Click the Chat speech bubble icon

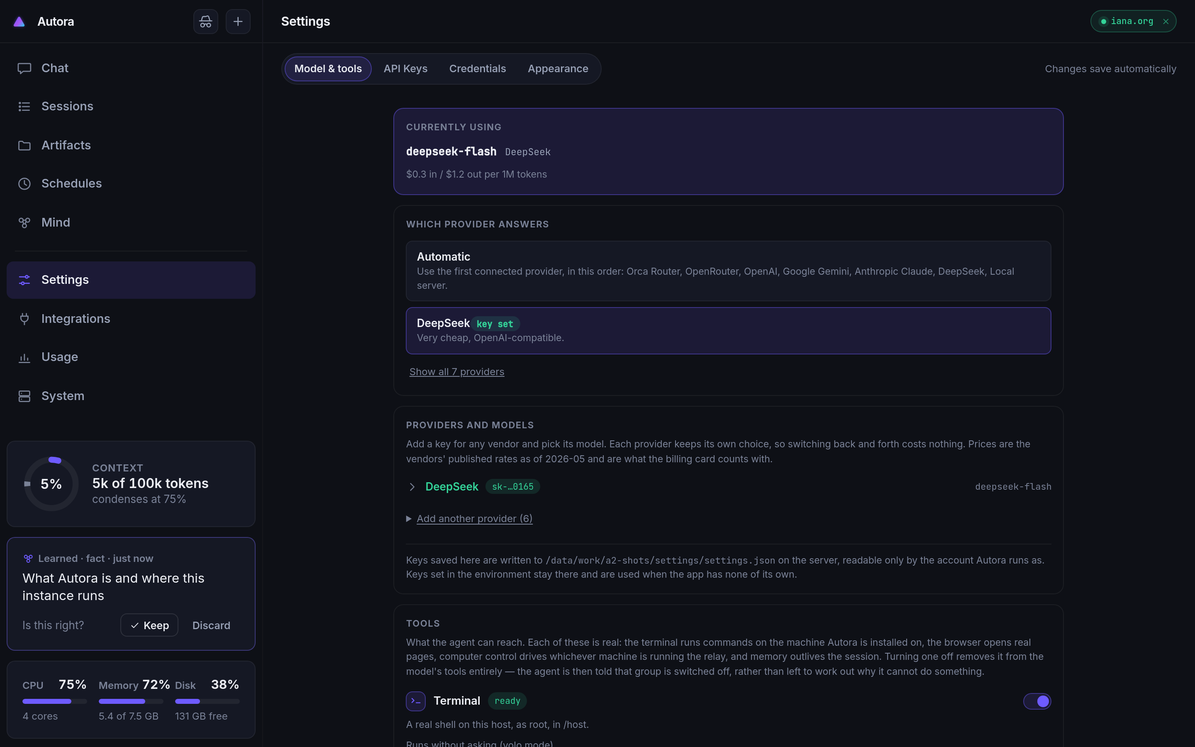[x=24, y=68]
